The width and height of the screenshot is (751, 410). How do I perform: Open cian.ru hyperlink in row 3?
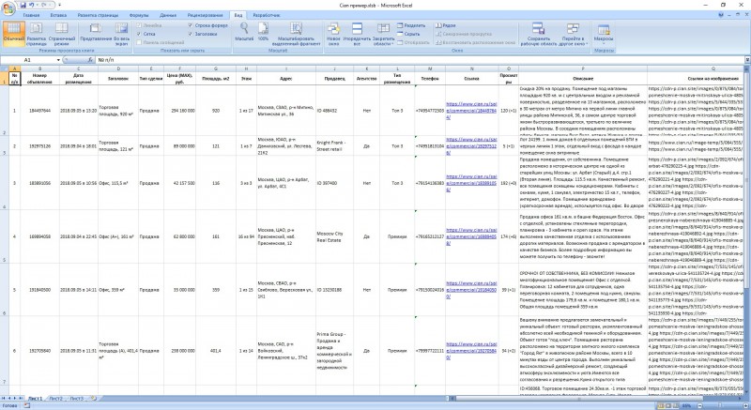point(471,183)
